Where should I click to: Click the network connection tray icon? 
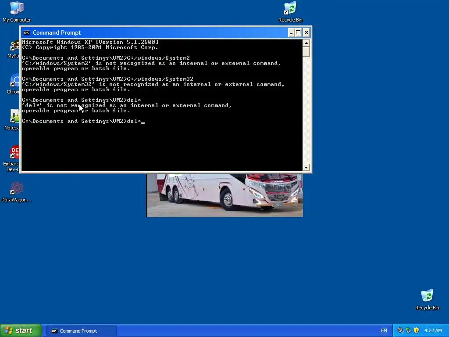(408, 330)
